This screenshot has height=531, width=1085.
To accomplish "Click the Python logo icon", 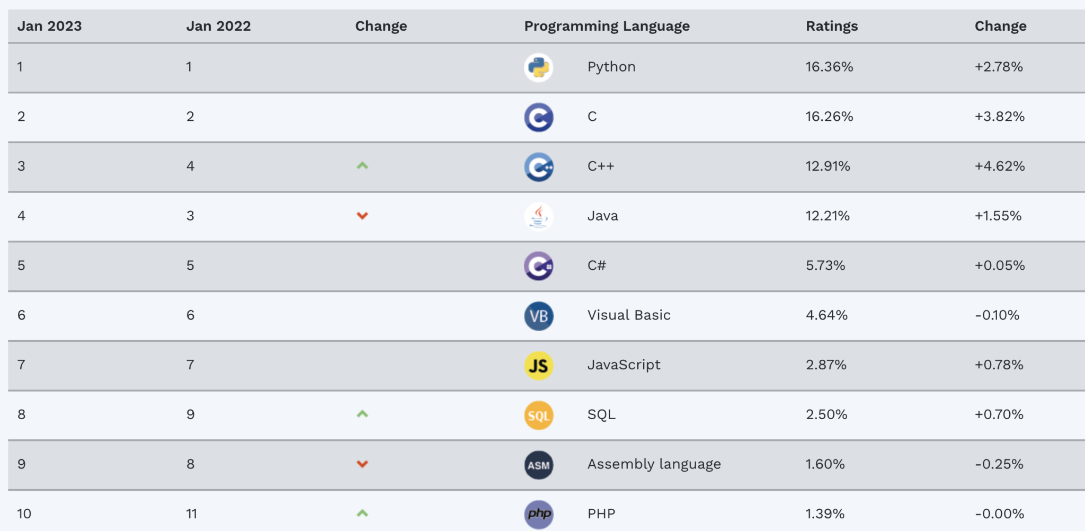I will (539, 67).
